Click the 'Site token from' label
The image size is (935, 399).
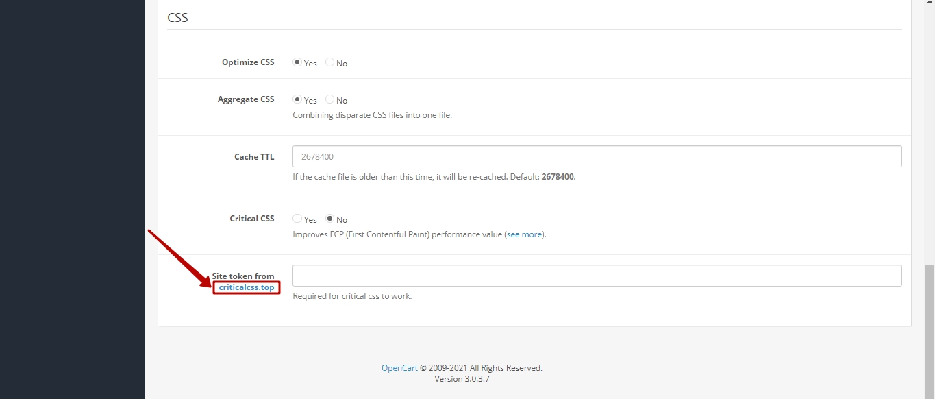pos(243,276)
